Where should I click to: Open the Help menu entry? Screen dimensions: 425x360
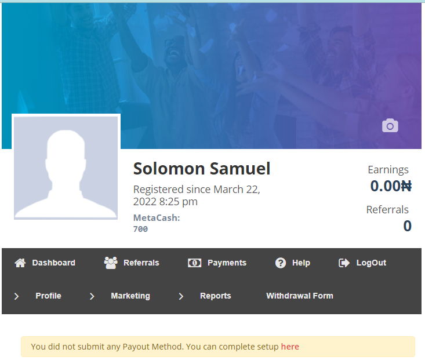pyautogui.click(x=301, y=263)
